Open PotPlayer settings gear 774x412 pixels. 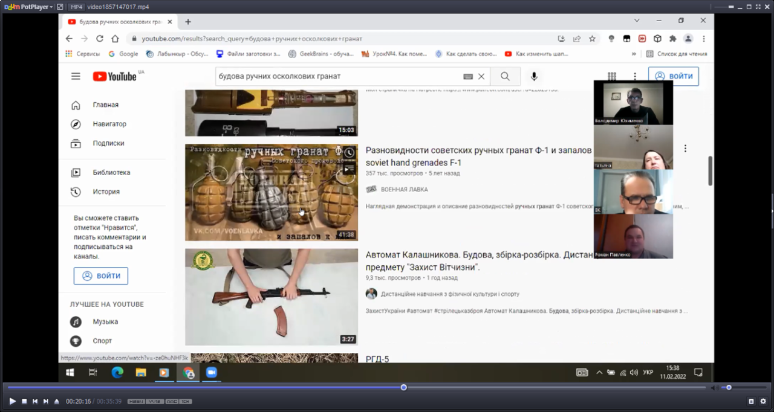(763, 401)
